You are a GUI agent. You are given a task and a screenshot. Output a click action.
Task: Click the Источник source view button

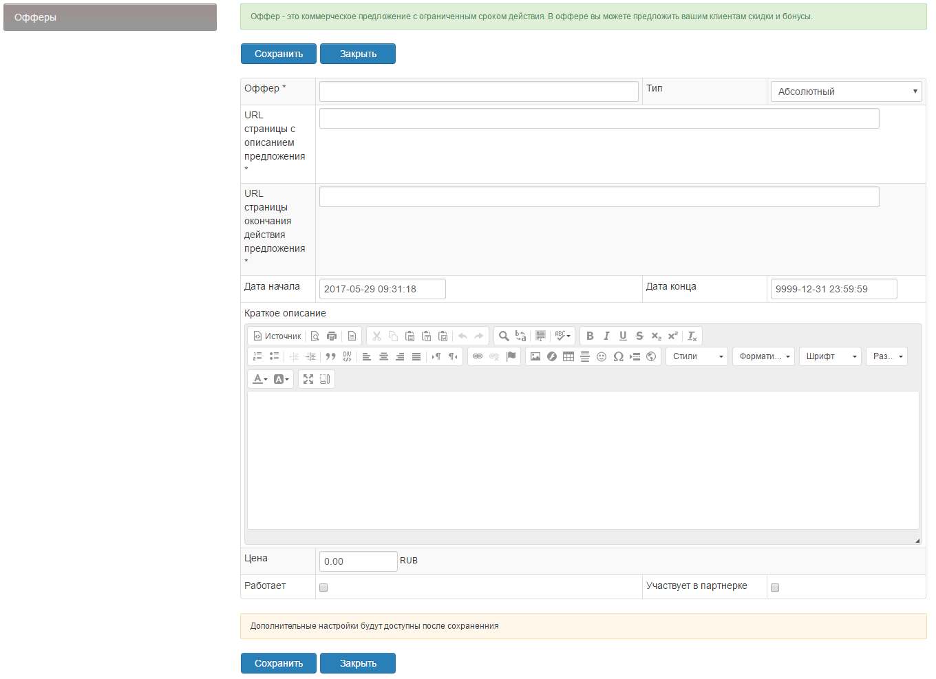pos(277,336)
